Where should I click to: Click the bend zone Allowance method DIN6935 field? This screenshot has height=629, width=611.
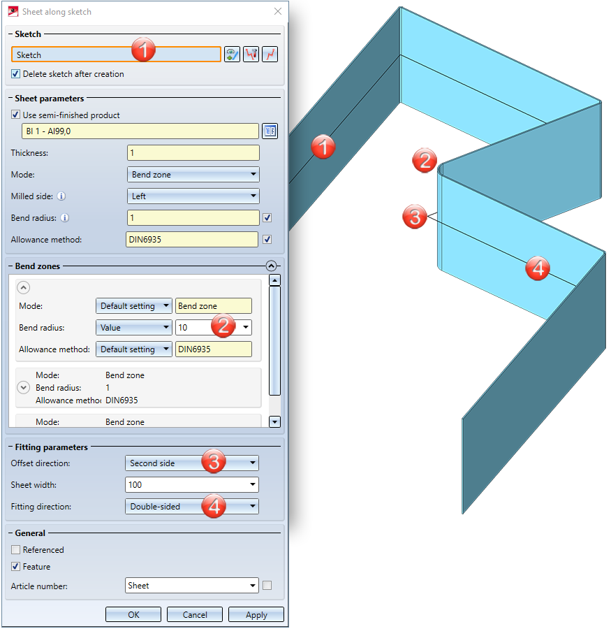pyautogui.click(x=214, y=349)
